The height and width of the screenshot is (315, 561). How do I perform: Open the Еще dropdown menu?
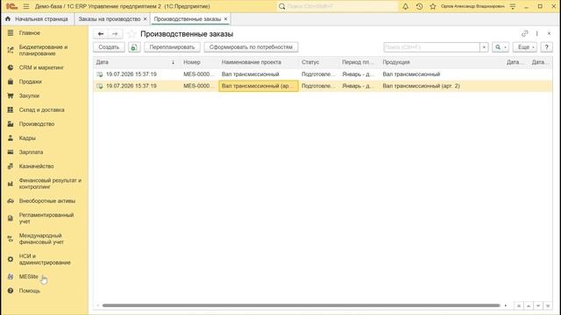tap(525, 47)
